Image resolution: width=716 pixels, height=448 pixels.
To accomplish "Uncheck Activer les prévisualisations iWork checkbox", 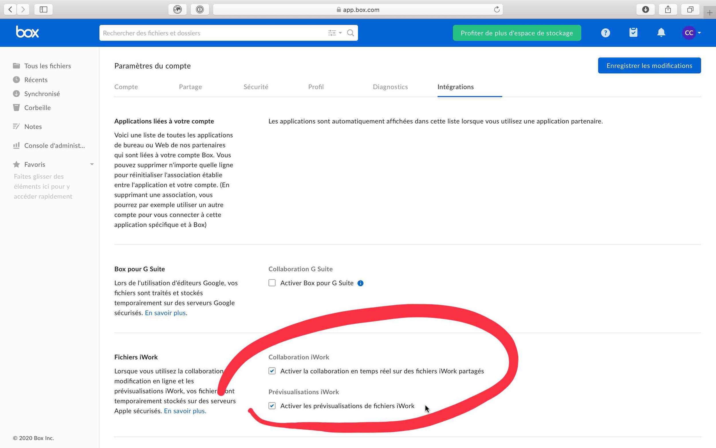I will pos(272,406).
